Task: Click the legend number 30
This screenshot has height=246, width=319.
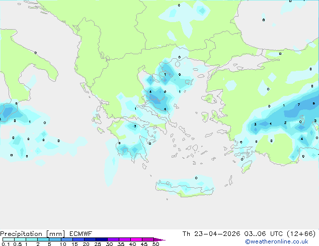Action: (x=109, y=244)
